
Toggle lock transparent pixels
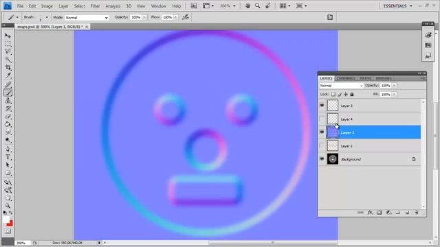click(333, 95)
